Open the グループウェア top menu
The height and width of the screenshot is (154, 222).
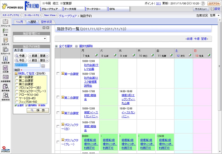[x=51, y=9]
